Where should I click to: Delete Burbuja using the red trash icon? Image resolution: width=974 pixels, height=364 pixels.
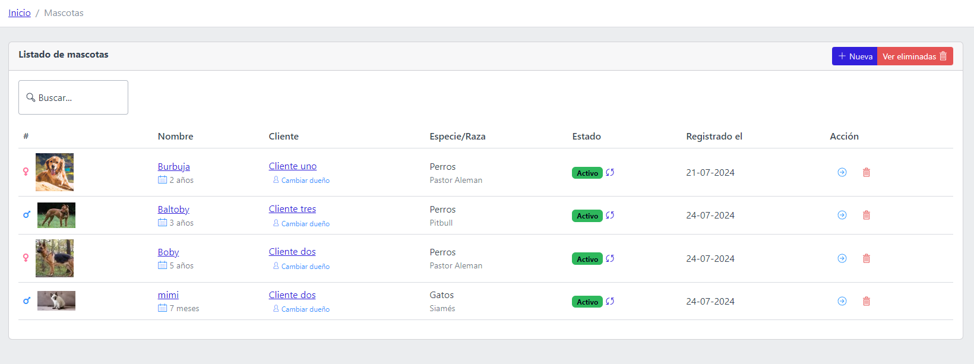[x=866, y=172]
